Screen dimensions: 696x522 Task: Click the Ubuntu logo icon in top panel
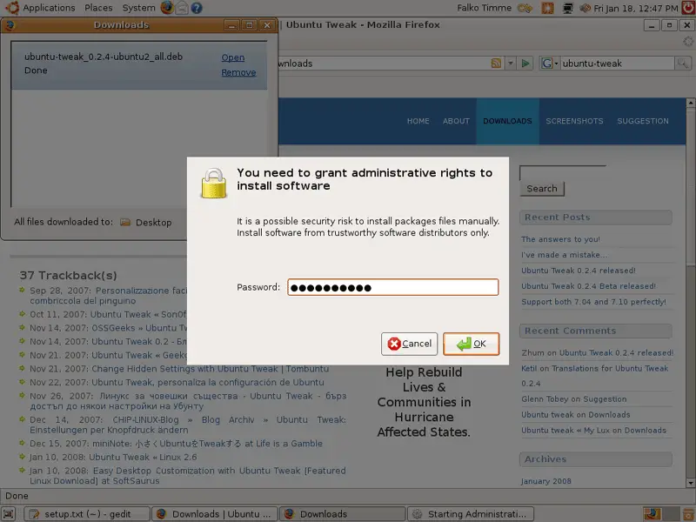12,8
